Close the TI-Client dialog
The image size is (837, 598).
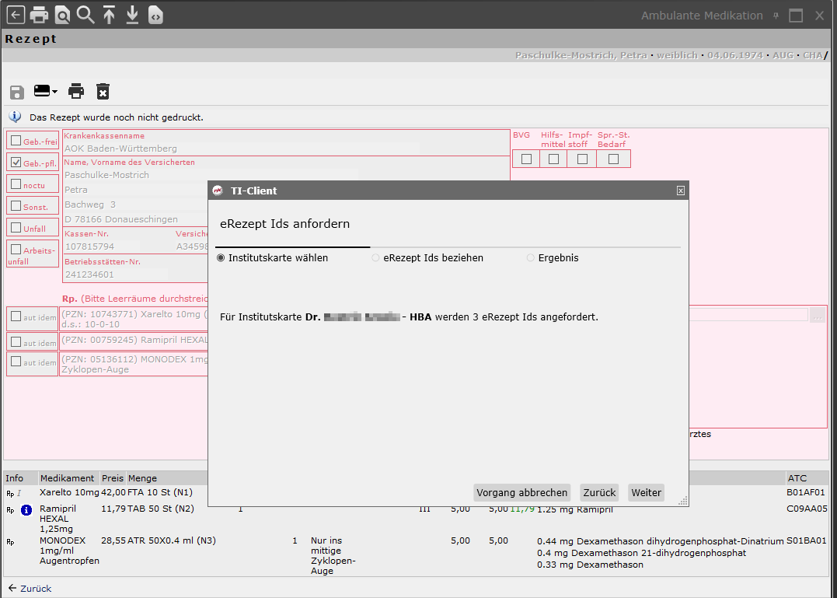click(x=681, y=191)
